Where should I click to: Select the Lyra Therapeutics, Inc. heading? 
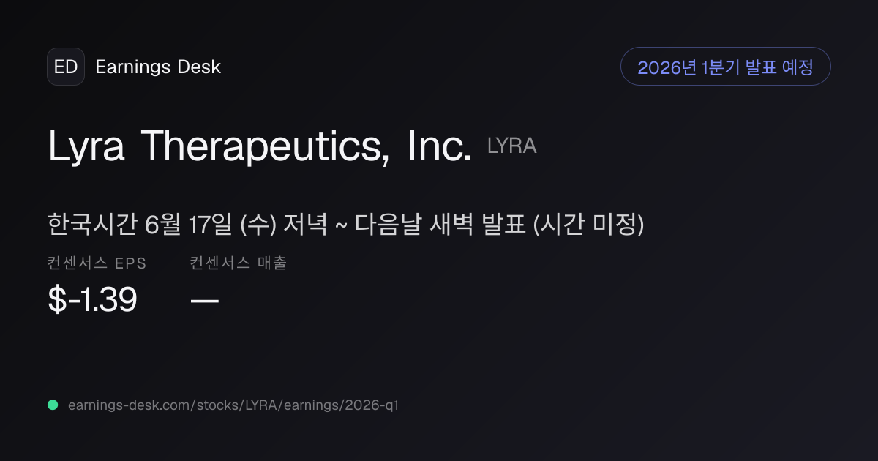click(260, 146)
